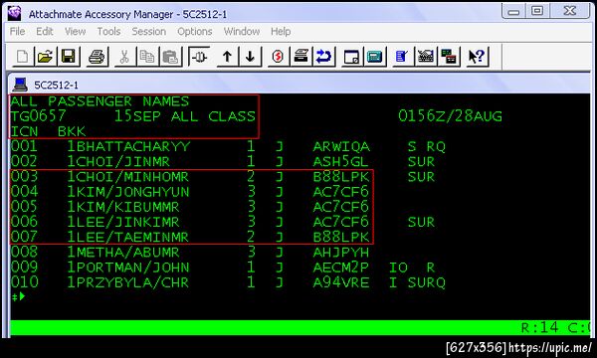
Task: Open a file with the folder icon
Action: pyautogui.click(x=46, y=57)
